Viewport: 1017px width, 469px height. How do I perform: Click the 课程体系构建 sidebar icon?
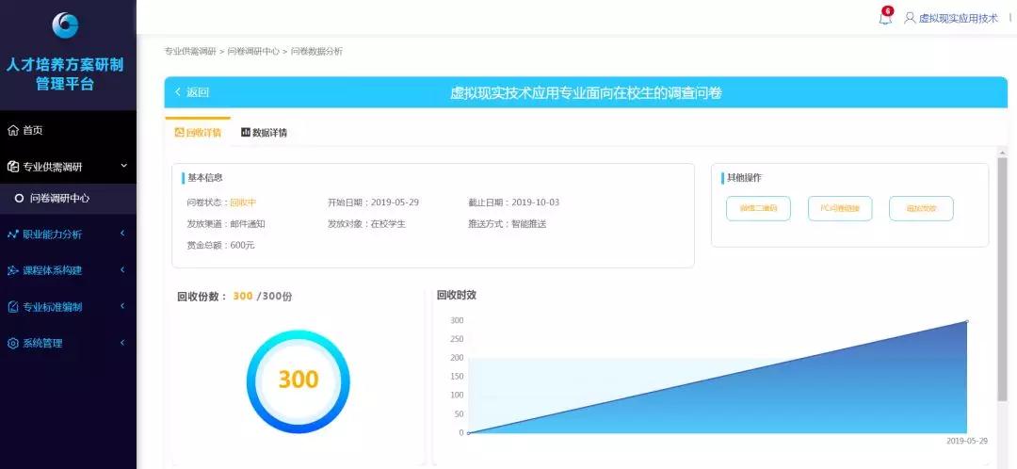coord(13,270)
